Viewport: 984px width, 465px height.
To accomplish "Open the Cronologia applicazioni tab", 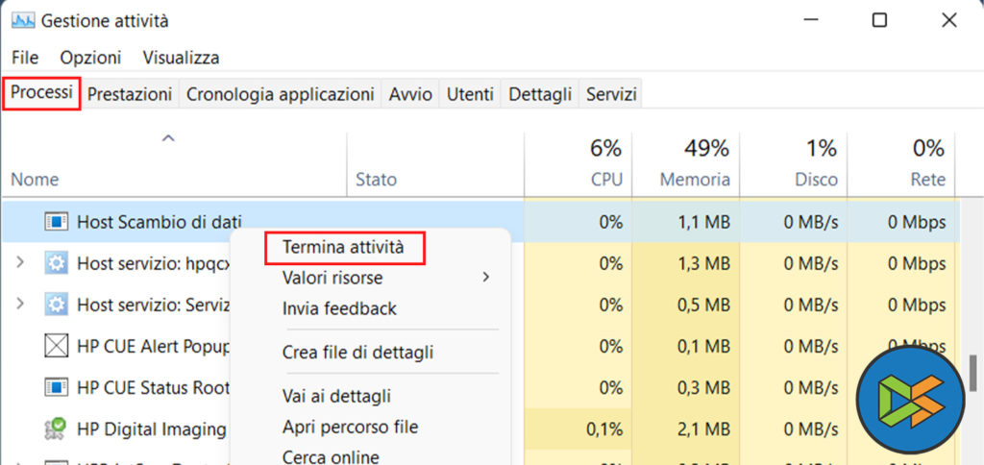I will pyautogui.click(x=280, y=94).
